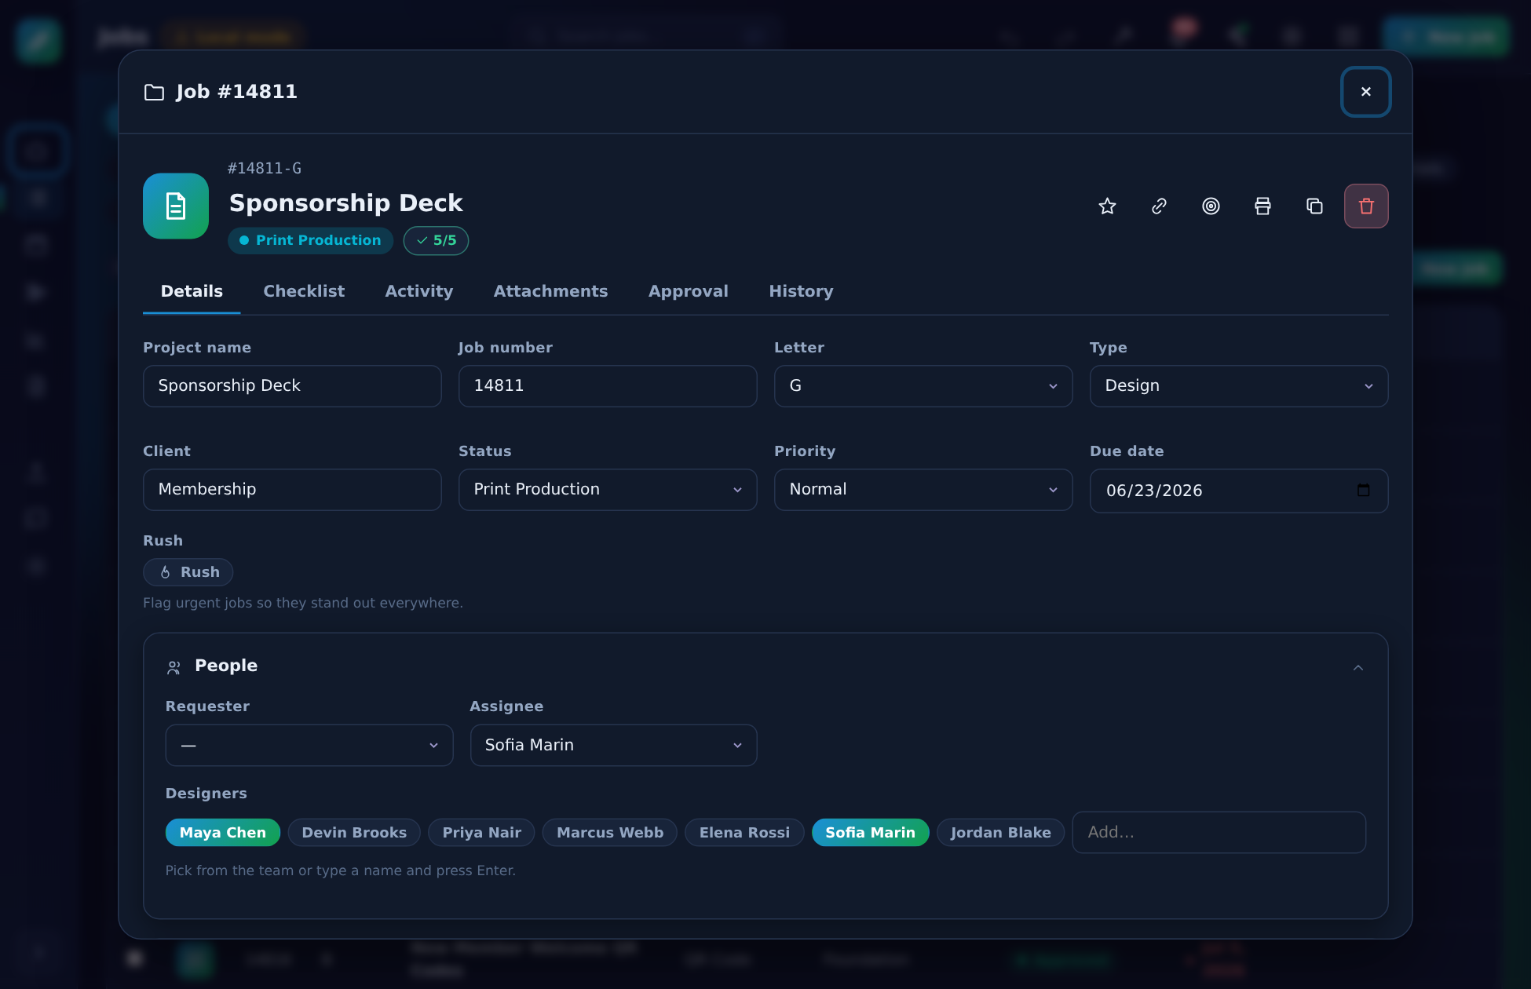
Task: Toggle Jordan Blake designer chip
Action: coord(1001,832)
